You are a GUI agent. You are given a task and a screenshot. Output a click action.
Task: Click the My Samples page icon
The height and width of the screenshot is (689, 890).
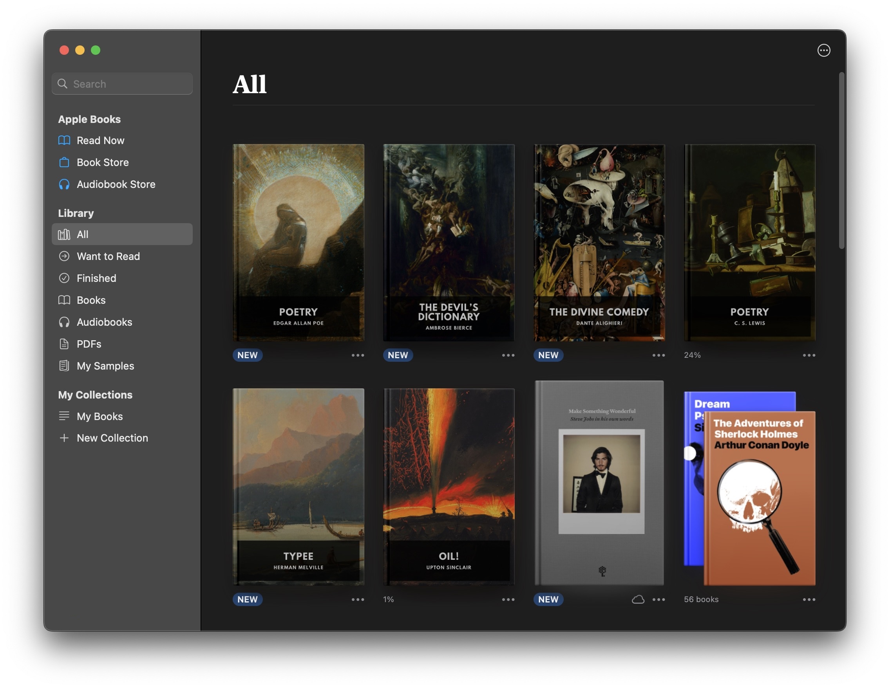pyautogui.click(x=64, y=366)
